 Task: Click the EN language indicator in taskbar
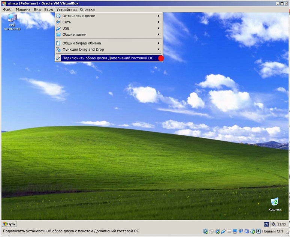click(266, 224)
